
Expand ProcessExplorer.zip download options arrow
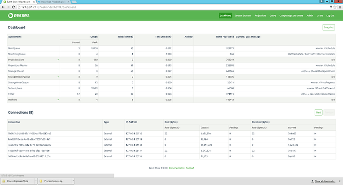[x=73, y=181]
